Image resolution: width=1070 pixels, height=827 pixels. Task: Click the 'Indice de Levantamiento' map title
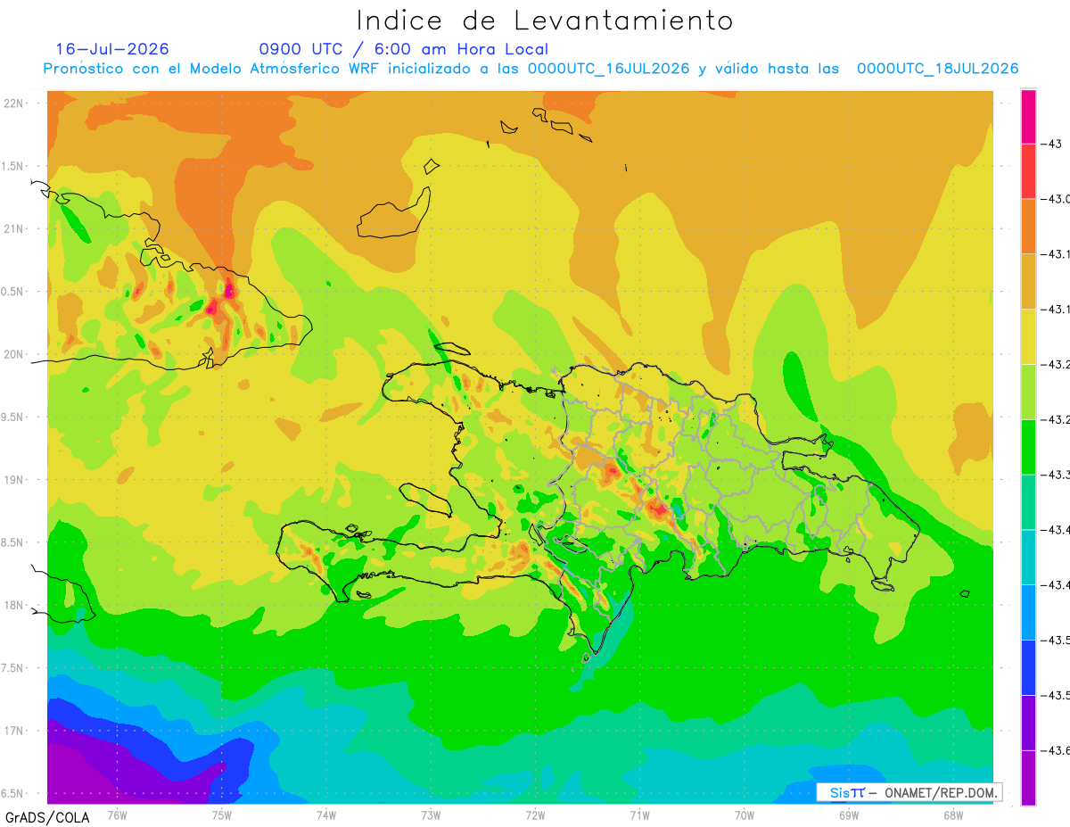[x=545, y=21]
